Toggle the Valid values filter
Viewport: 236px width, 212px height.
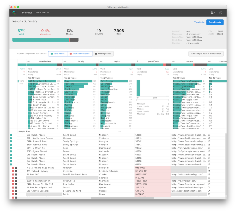[x=58, y=54]
